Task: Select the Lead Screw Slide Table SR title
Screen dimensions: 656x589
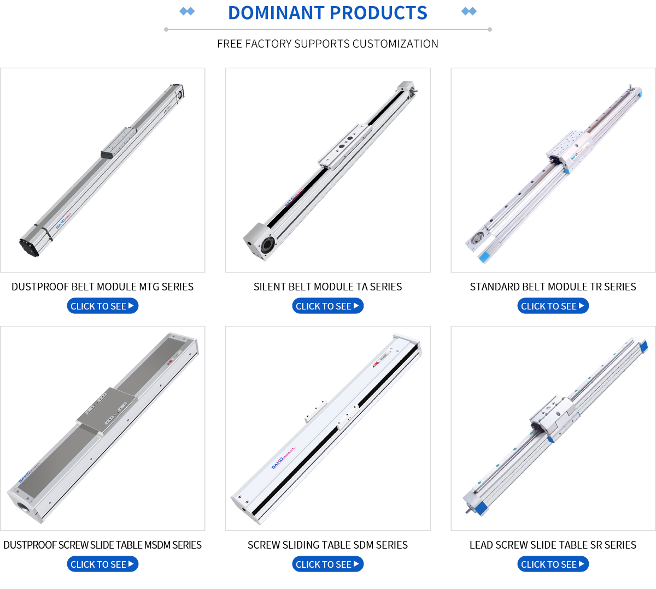Action: pyautogui.click(x=553, y=545)
